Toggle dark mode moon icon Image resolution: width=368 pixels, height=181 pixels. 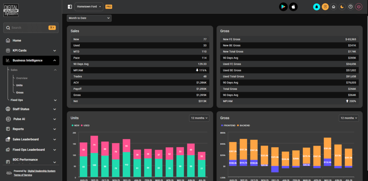[342, 7]
